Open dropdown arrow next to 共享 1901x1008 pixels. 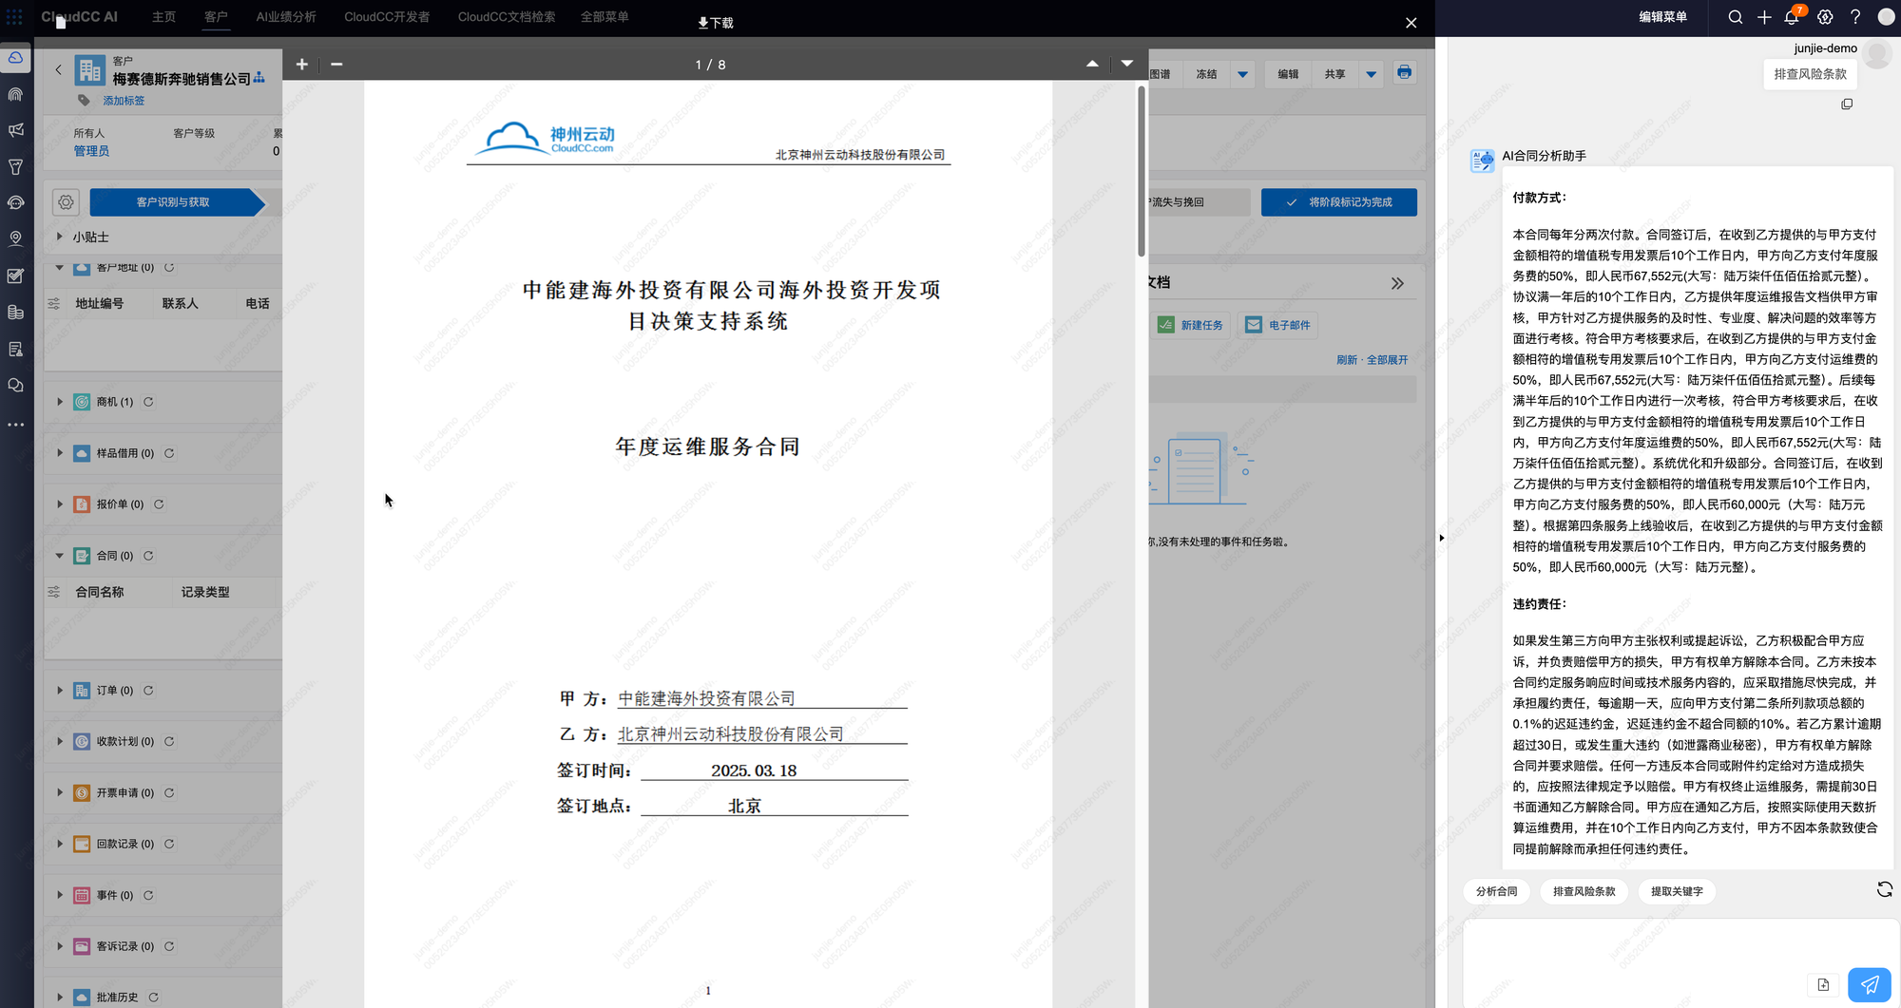tap(1371, 74)
